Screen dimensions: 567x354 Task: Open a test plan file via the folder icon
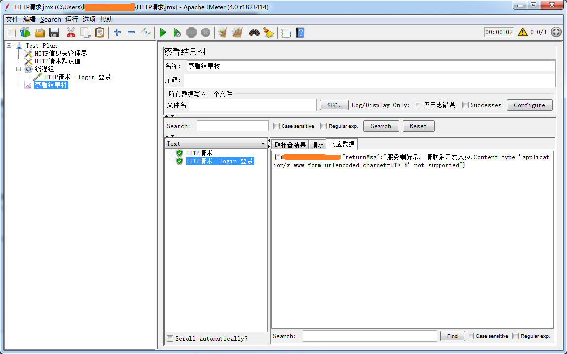[x=40, y=32]
